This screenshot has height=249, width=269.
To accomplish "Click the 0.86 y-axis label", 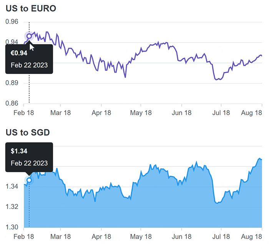I will pos(12,103).
